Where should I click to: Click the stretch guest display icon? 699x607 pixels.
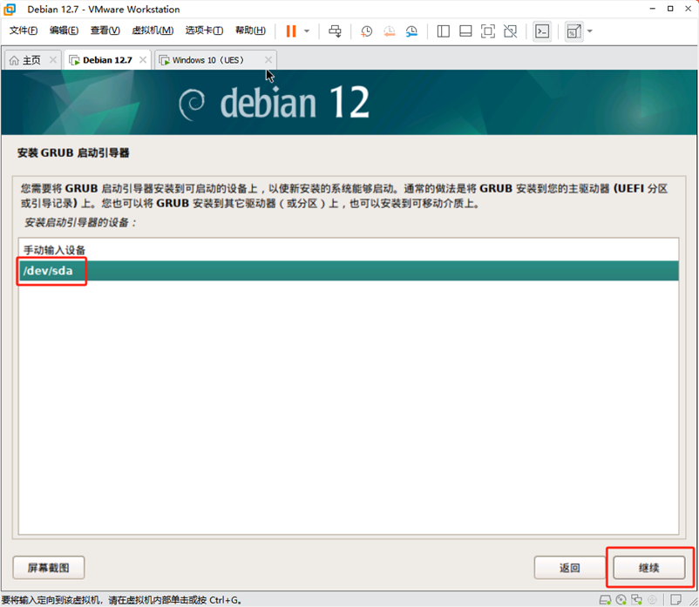[573, 31]
